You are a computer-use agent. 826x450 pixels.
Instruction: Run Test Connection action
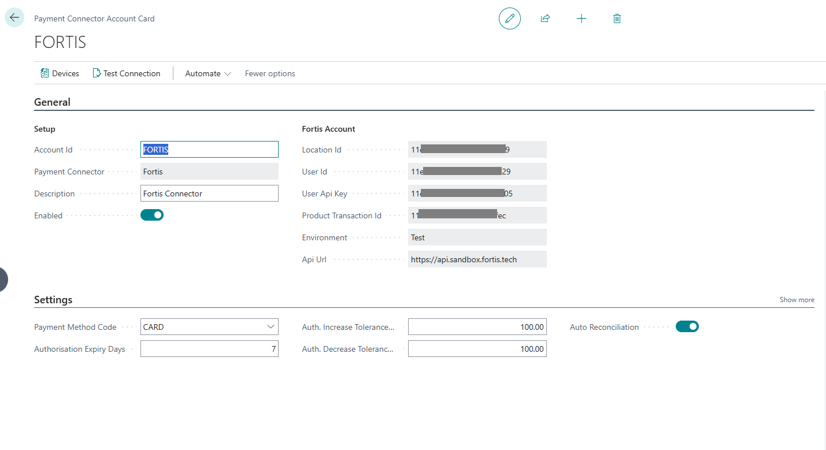click(127, 73)
